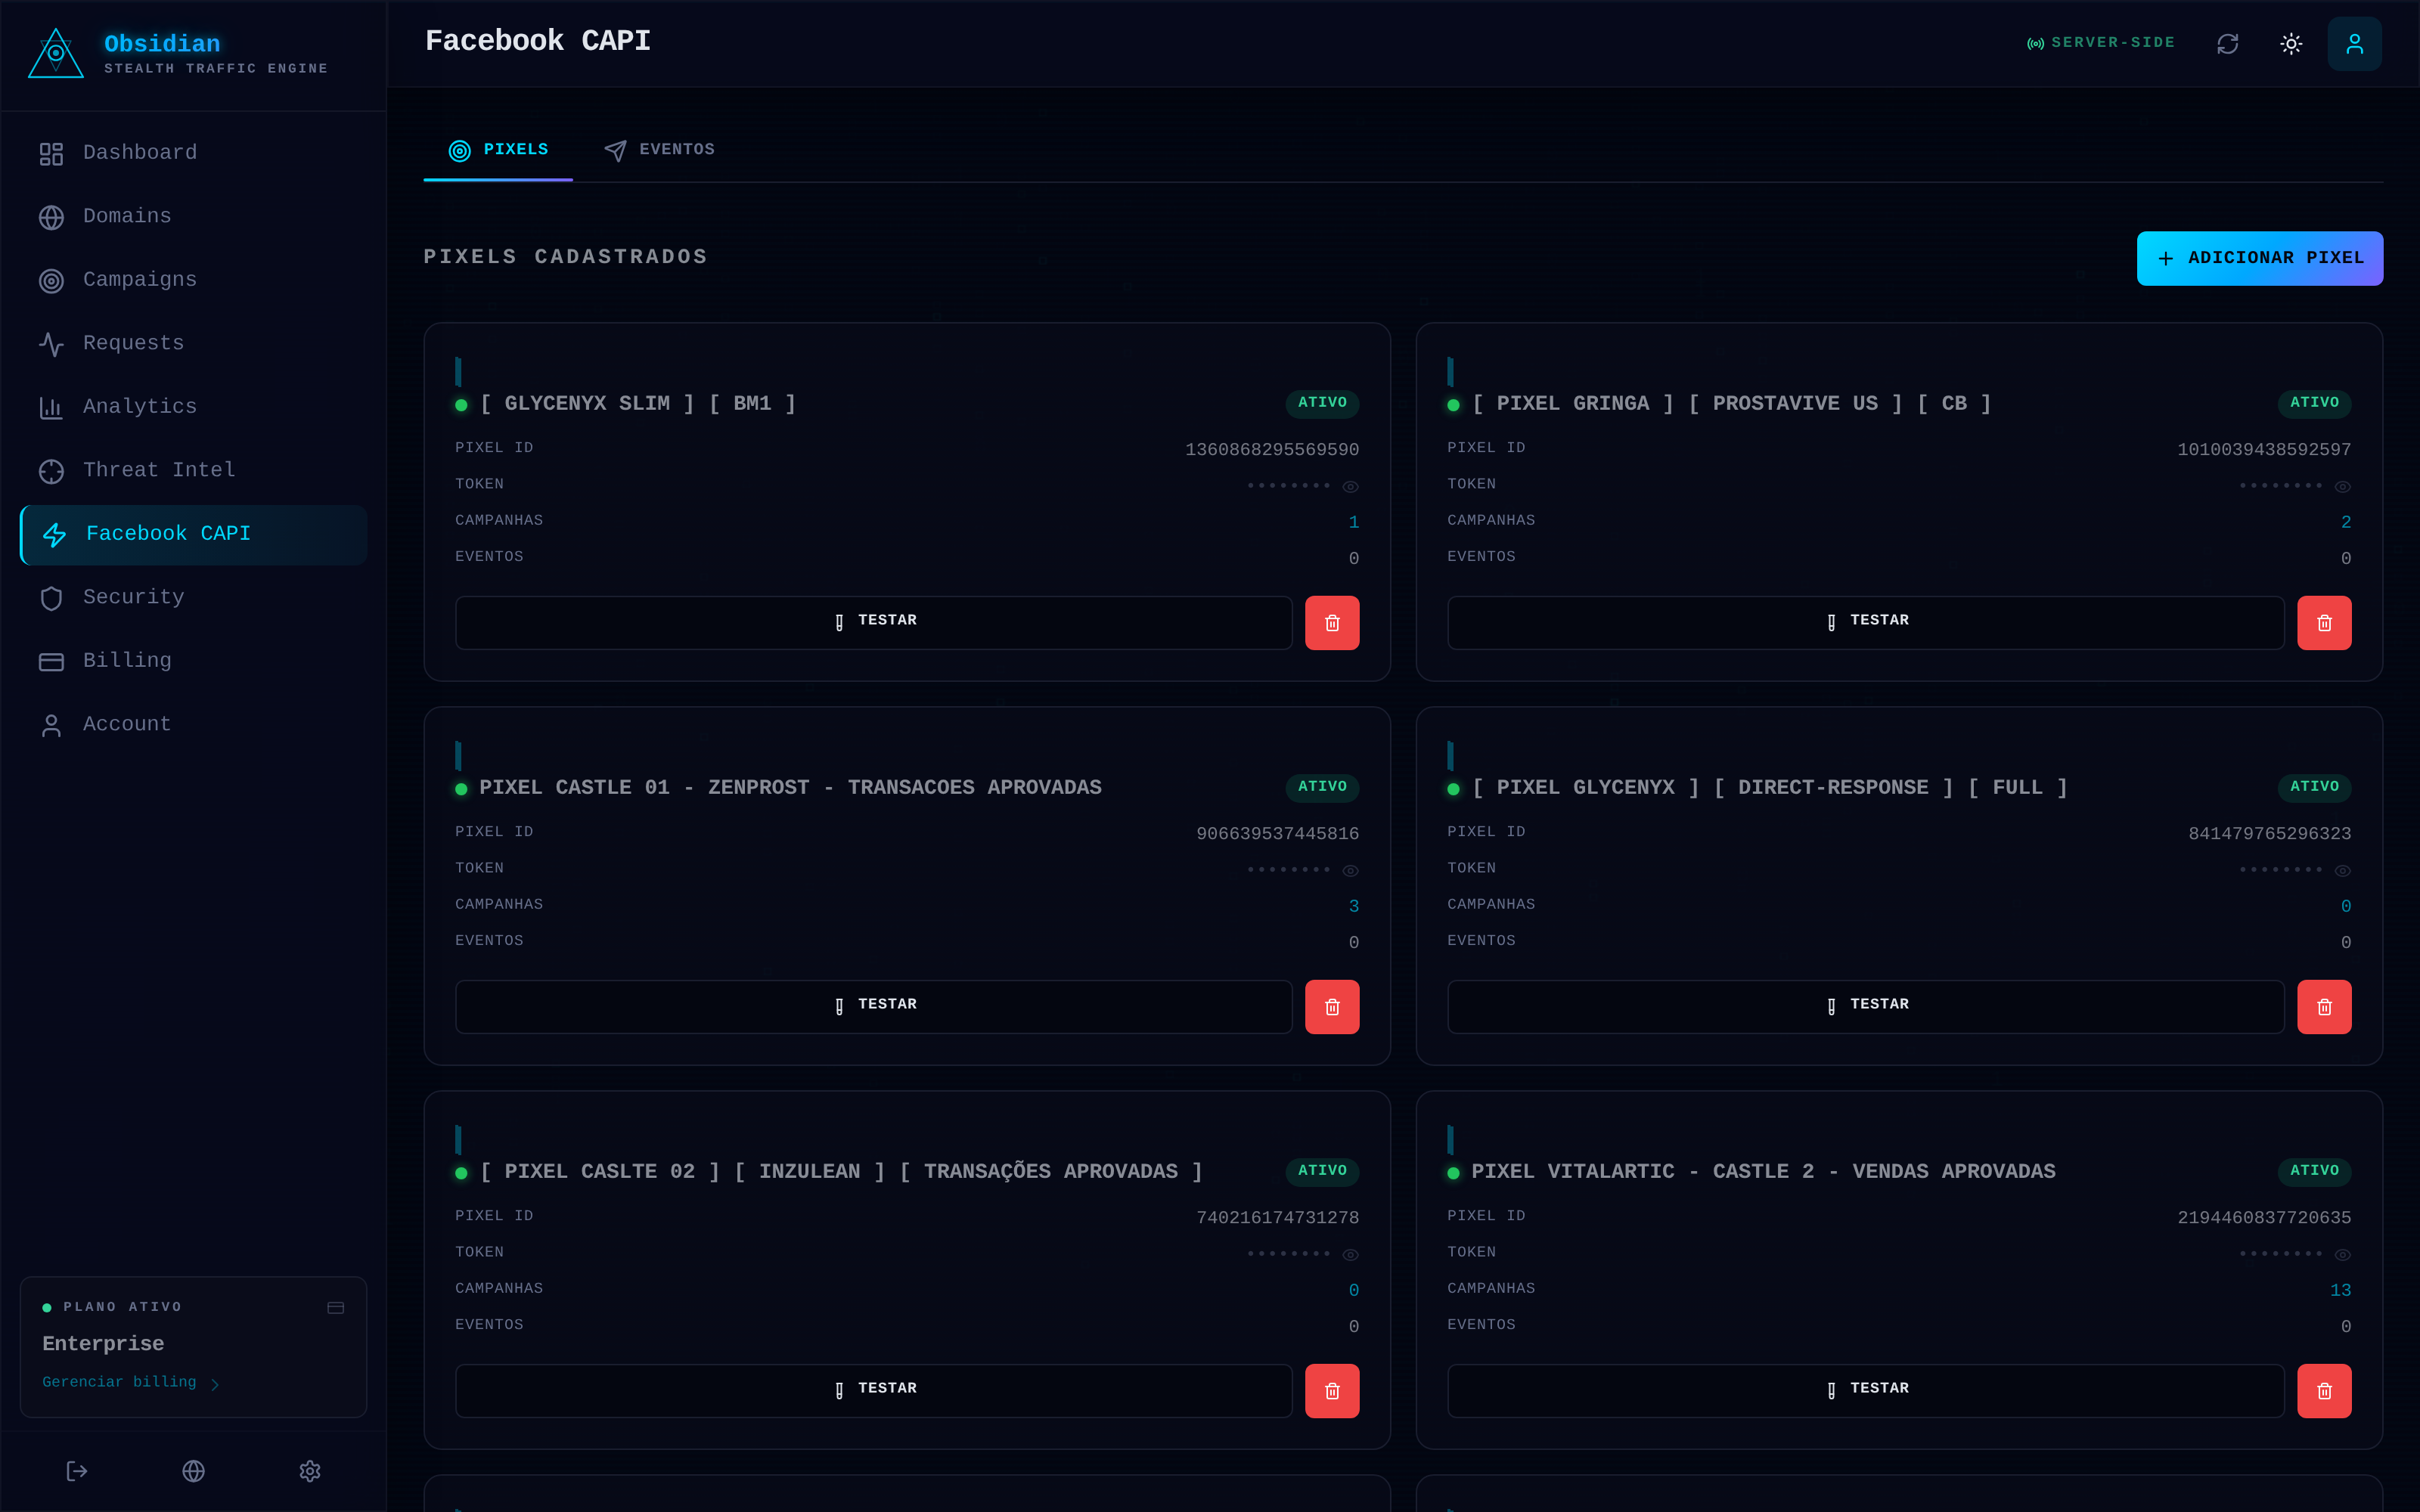Click globe language icon at sidebar bottom
The image size is (2420, 1512).
tap(194, 1471)
